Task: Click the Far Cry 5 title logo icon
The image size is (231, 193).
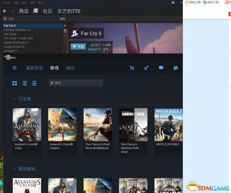Action: click(75, 33)
